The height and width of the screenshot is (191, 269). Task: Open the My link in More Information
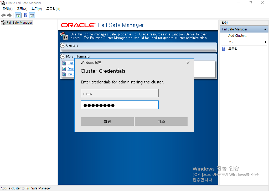(71, 74)
